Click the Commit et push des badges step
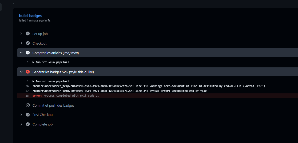The width and height of the screenshot is (298, 143). pyautogui.click(x=53, y=105)
